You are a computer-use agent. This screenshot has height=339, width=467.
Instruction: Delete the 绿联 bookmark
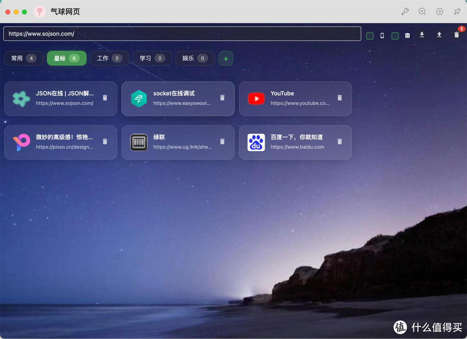click(222, 141)
